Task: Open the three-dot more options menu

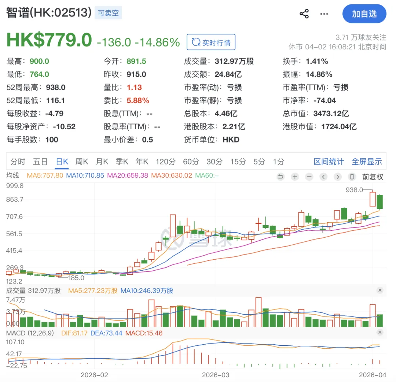Action: pos(324,14)
